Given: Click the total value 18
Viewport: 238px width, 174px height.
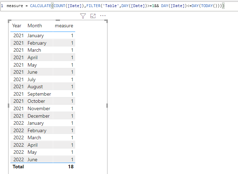Looking at the screenshot, I should pos(71,167).
